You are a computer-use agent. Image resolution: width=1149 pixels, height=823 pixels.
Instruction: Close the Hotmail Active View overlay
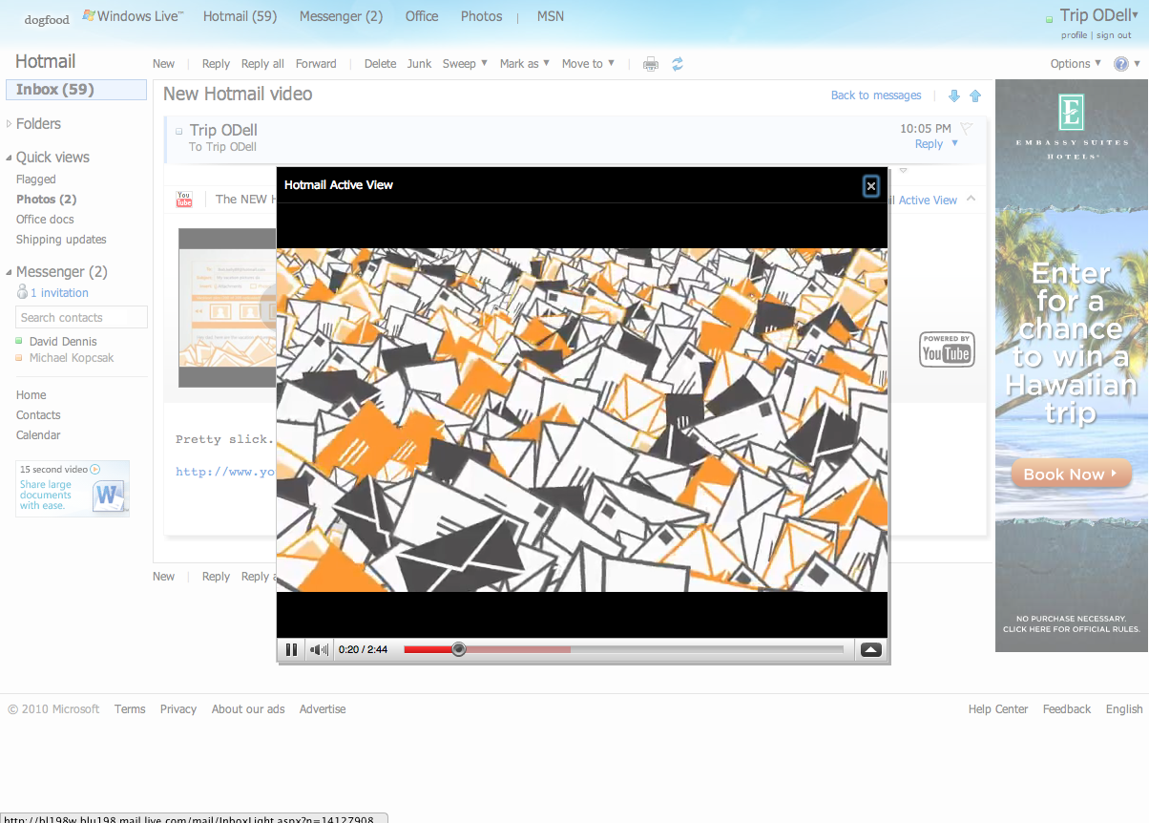(x=870, y=186)
